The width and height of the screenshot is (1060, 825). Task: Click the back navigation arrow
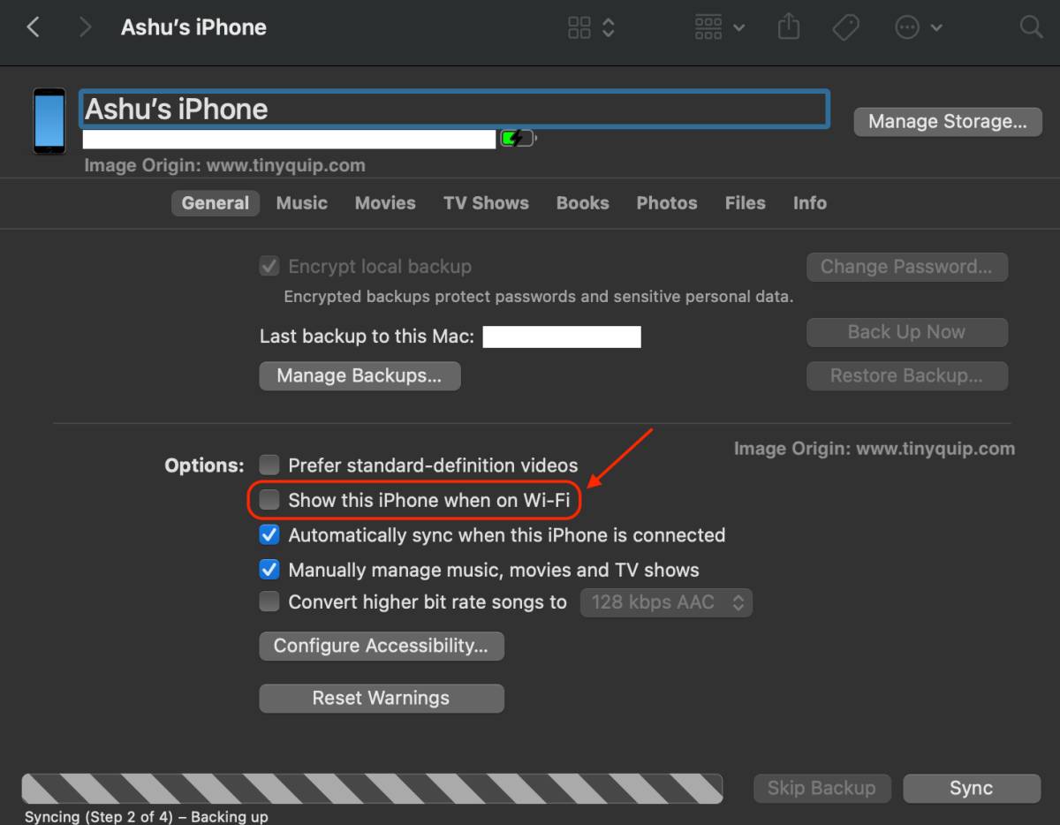tap(34, 27)
